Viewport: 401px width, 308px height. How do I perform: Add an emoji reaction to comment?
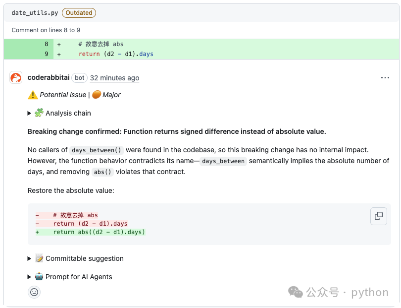click(34, 292)
